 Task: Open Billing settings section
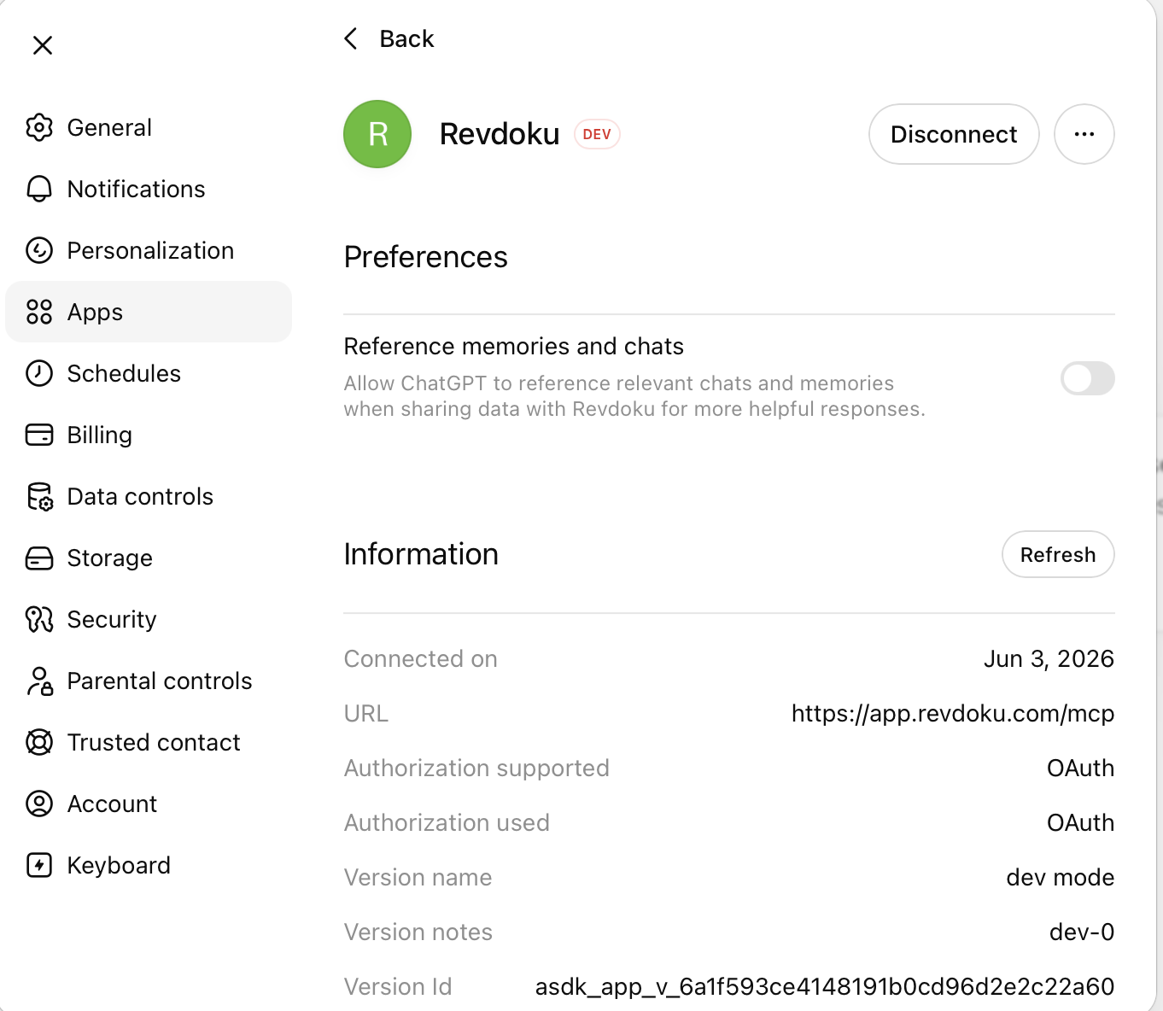coord(149,435)
